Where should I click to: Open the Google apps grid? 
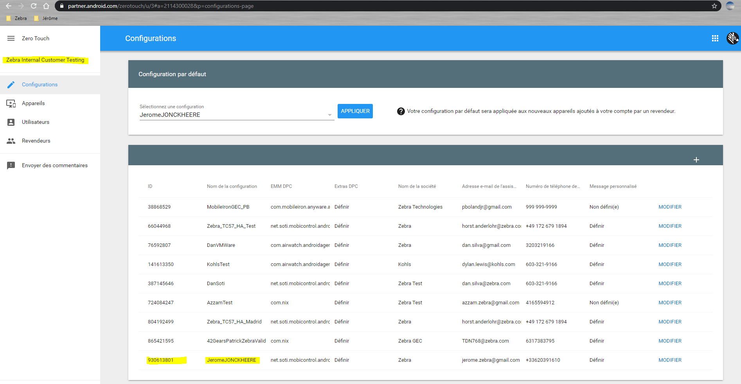coord(715,38)
